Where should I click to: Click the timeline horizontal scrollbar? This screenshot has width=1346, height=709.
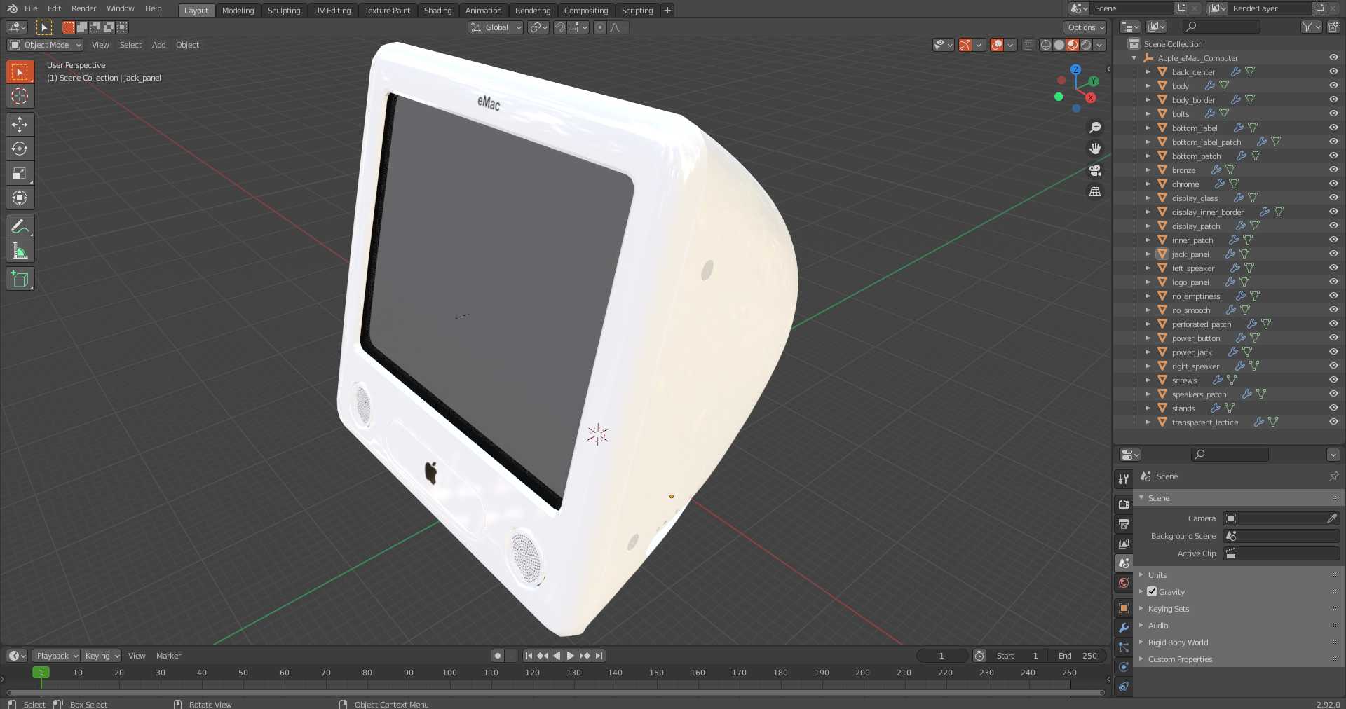[x=555, y=692]
